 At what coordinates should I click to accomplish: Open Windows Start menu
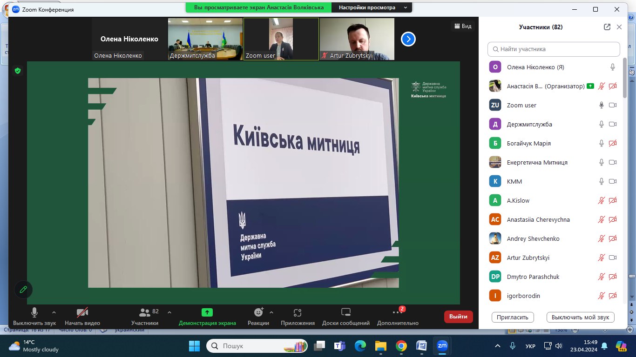(x=194, y=346)
